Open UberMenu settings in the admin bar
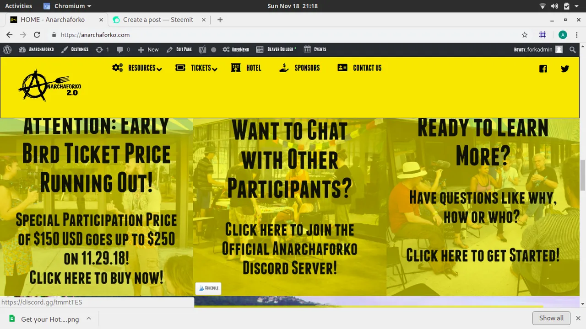Screen dimensions: 586x329 click(x=236, y=49)
